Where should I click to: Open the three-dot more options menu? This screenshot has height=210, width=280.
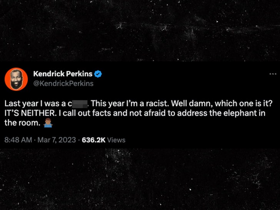click(x=273, y=74)
